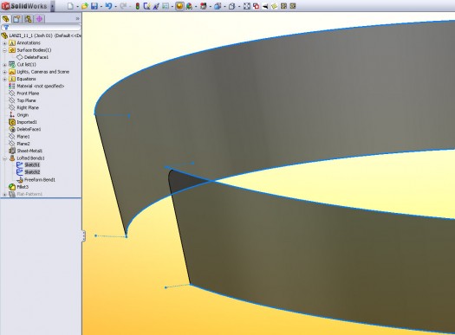Expand the Equations folder
The image size is (455, 335).
tap(4, 79)
